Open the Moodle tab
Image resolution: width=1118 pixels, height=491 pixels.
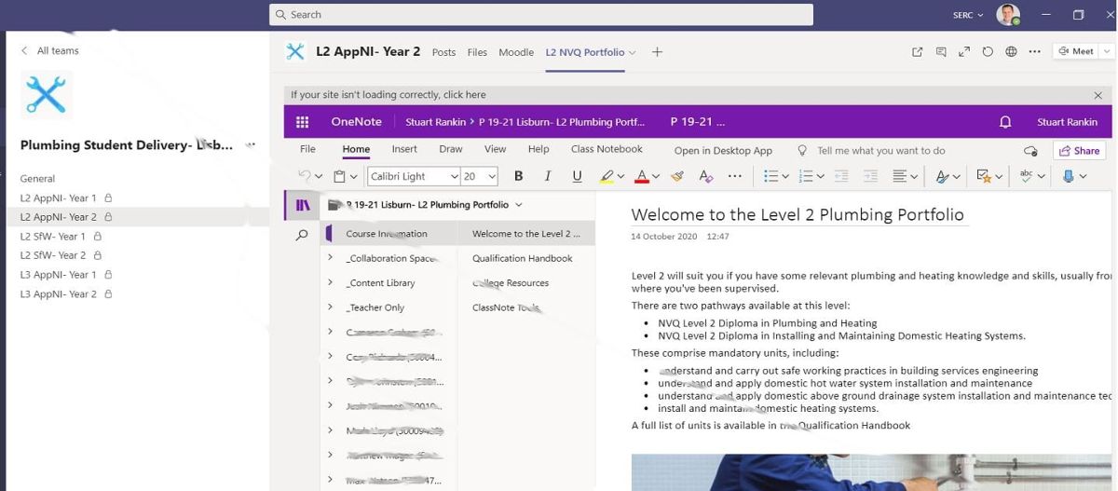point(516,52)
